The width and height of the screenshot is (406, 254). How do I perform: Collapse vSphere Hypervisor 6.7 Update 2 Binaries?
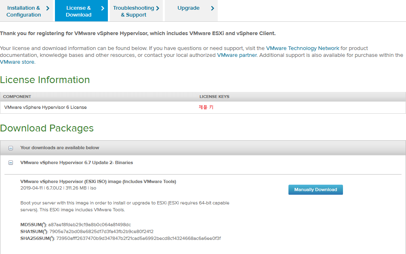click(x=11, y=163)
